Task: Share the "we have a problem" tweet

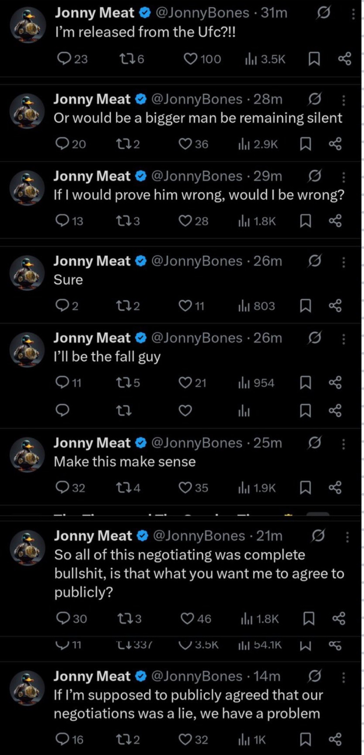Action: 335,740
